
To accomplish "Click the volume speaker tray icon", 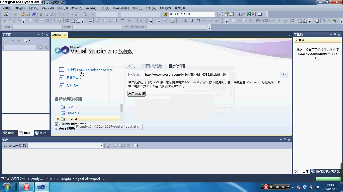I will [x=299, y=187].
